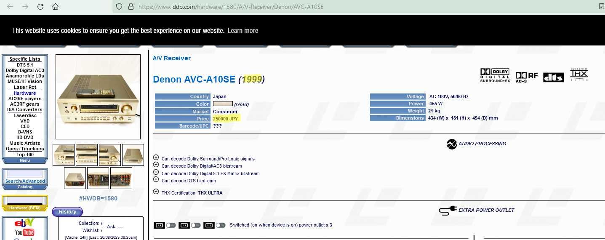Select the third receiver thumbnail in top row
Image resolution: width=605 pixels, height=240 pixels.
coord(110,155)
